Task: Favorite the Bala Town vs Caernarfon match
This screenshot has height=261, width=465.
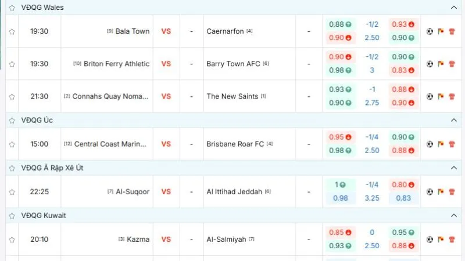Action: (12, 31)
